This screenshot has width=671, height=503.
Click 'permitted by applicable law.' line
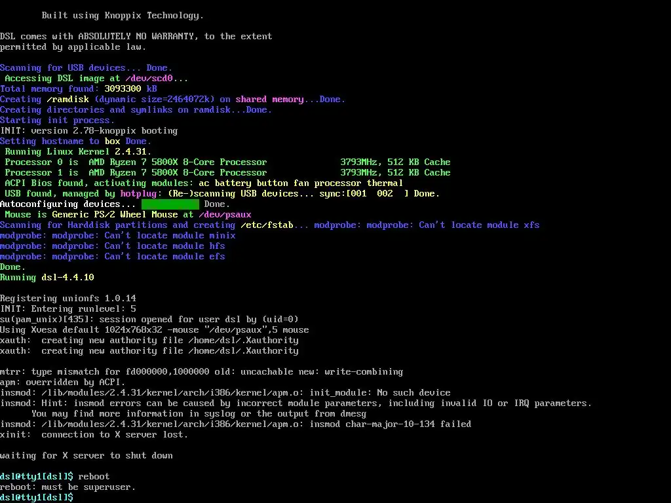[73, 47]
